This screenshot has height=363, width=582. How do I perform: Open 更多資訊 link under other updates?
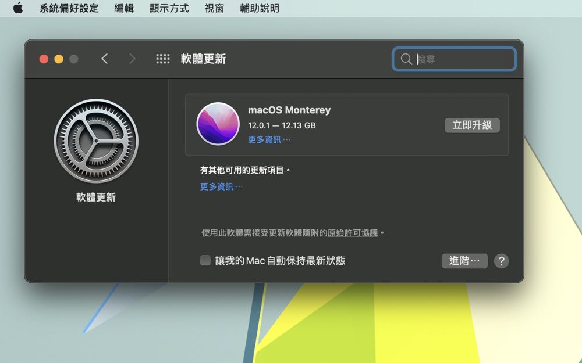point(221,186)
